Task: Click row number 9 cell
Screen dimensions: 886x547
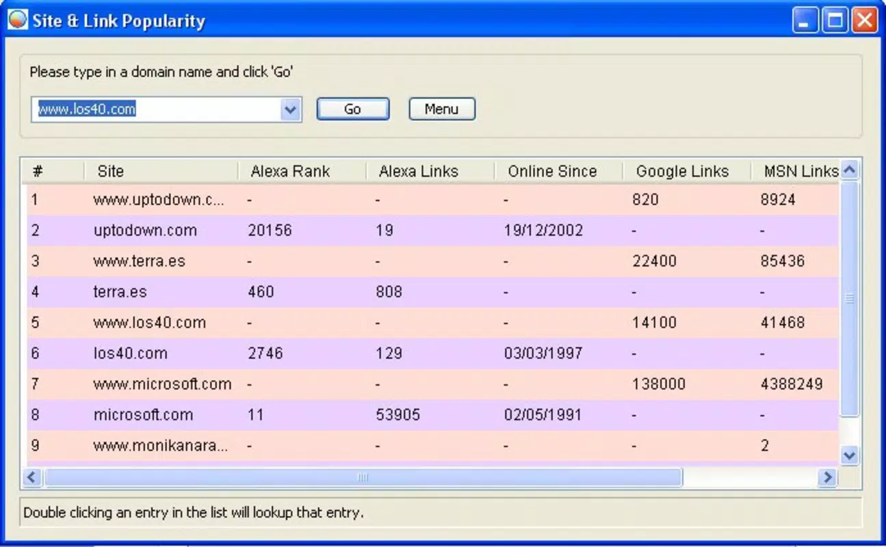Action: pos(35,446)
